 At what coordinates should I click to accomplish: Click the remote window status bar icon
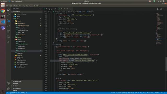[8, 93]
